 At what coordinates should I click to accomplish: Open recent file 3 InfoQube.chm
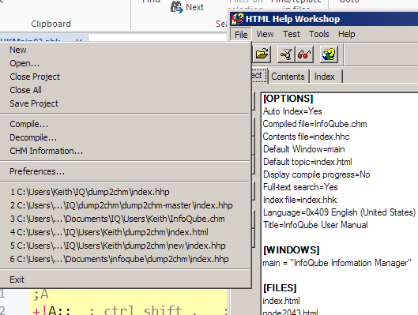(x=125, y=219)
